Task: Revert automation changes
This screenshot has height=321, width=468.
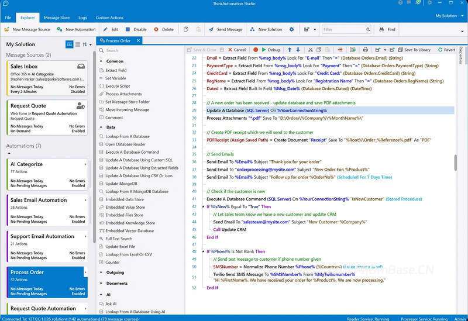Action: pyautogui.click(x=446, y=50)
